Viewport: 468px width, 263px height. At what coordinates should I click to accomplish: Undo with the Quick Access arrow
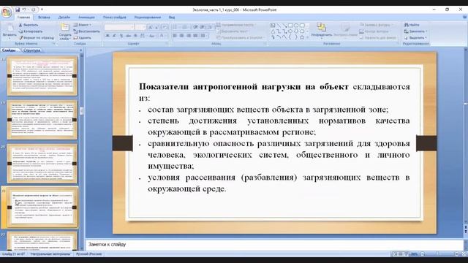[x=24, y=9]
